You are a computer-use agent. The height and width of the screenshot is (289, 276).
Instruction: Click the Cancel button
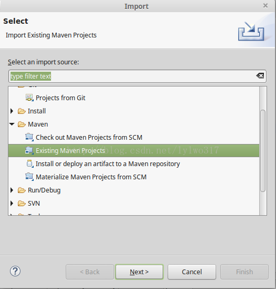pyautogui.click(x=192, y=272)
